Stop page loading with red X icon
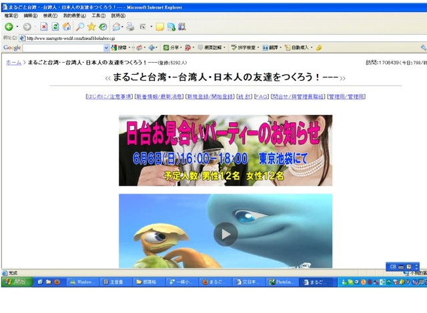The width and height of the screenshot is (427, 313). tap(44, 27)
